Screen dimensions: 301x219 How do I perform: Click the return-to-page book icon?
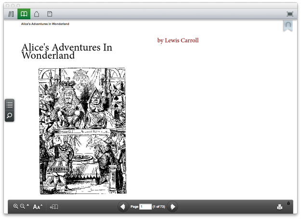pyautogui.click(x=54, y=207)
